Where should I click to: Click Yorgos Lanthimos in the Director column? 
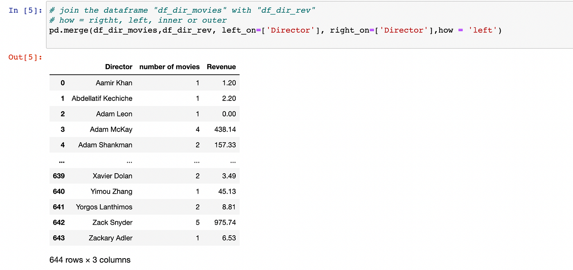click(x=104, y=207)
